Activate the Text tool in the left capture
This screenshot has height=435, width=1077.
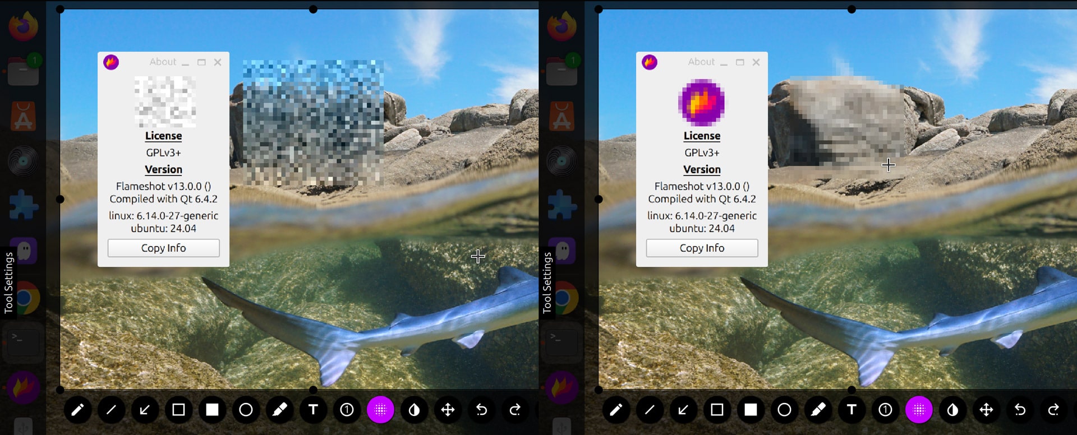(x=313, y=410)
